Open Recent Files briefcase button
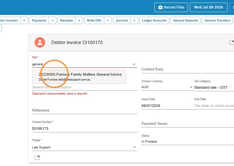The image size is (234, 166). point(171,7)
